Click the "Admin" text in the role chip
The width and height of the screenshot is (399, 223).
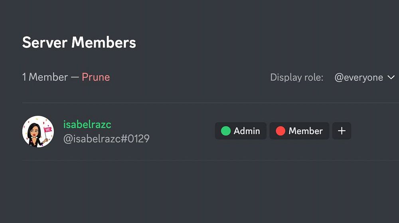click(x=247, y=131)
